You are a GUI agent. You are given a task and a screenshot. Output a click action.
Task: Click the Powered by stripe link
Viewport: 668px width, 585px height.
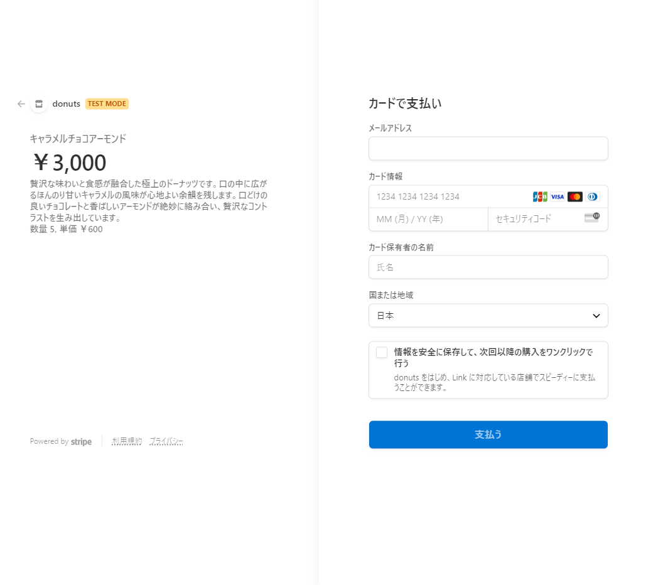61,441
